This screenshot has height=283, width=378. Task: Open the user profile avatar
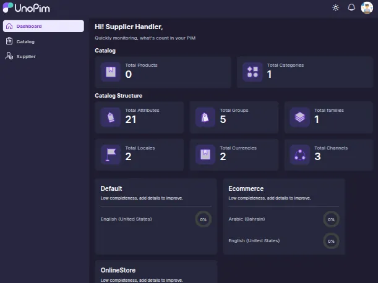click(x=367, y=7)
